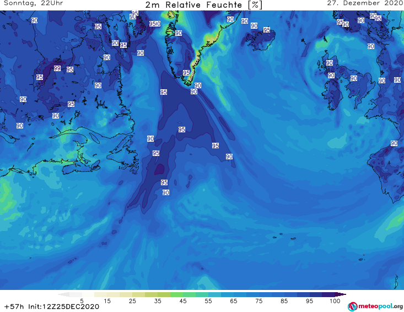Screen dimensions: 404x312
Task: Pick the light gray left arrow of legend
Action: (63, 294)
